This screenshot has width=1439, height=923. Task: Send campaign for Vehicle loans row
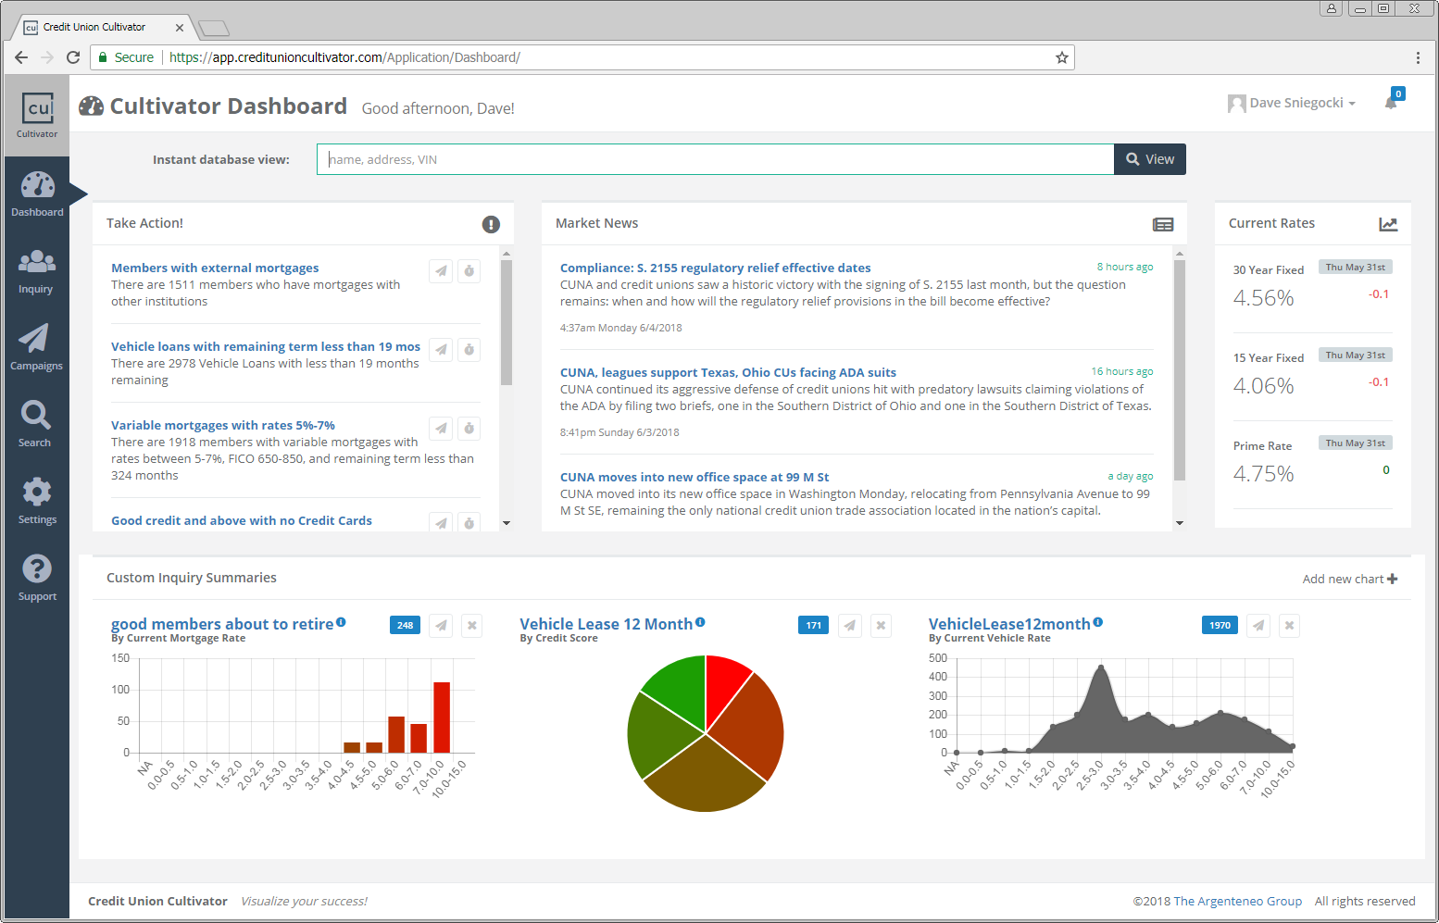coord(441,350)
